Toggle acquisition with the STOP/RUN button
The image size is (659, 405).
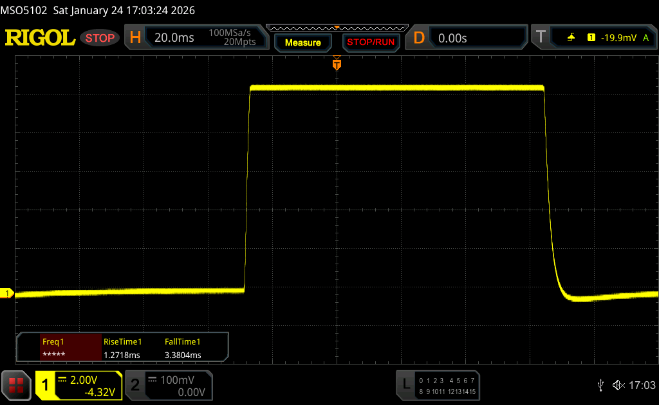[370, 42]
